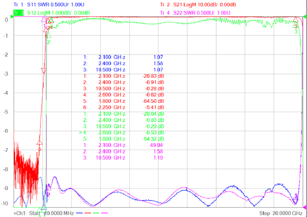Select the Tr 1 S11 SWR trace label
The width and height of the screenshot is (307, 217).
pos(49,5)
